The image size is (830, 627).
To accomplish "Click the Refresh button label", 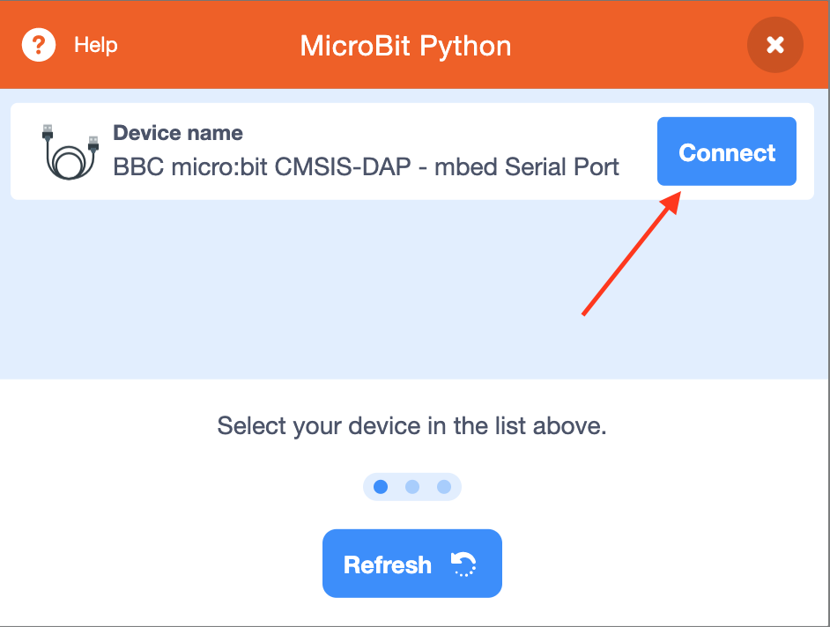I will [388, 564].
